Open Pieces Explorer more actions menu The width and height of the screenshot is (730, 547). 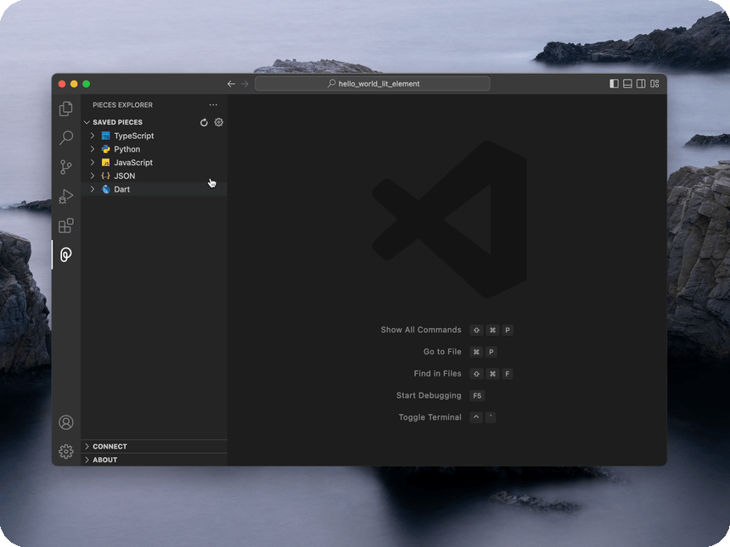[213, 105]
